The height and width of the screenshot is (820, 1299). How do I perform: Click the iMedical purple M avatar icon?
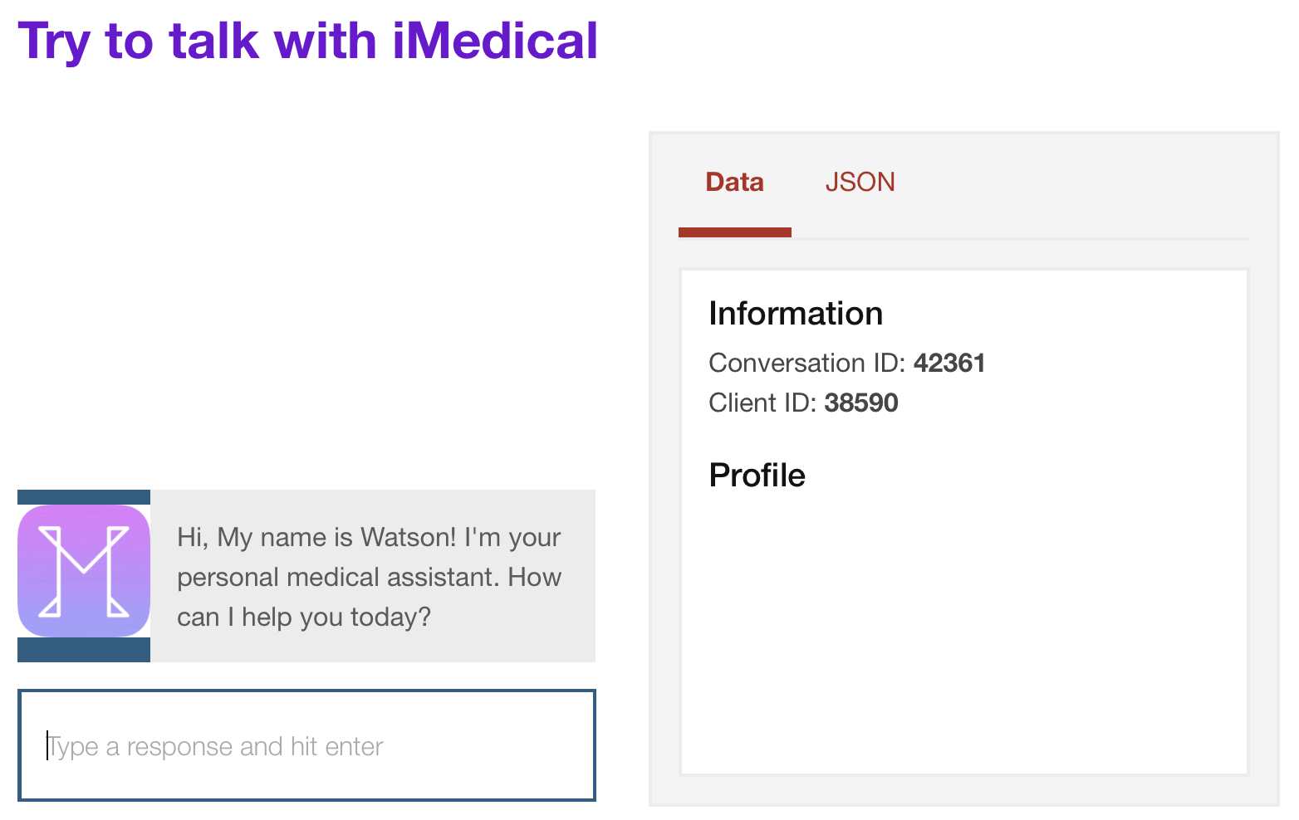(84, 571)
